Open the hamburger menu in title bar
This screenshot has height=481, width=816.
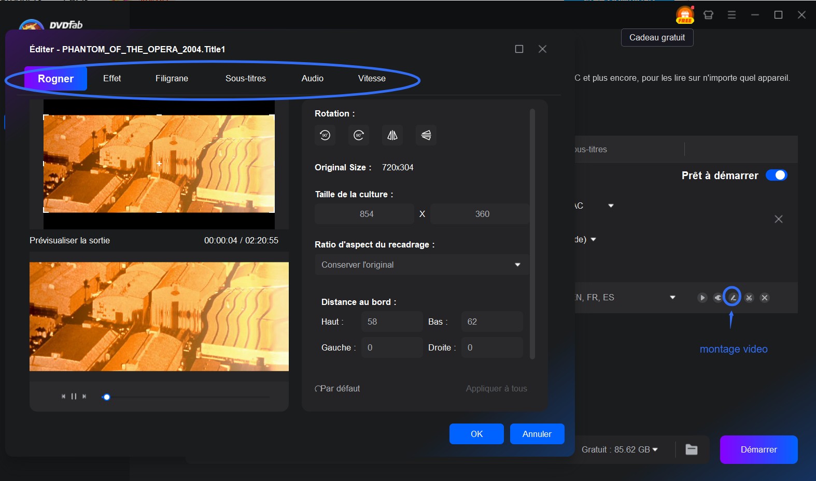[x=731, y=15]
